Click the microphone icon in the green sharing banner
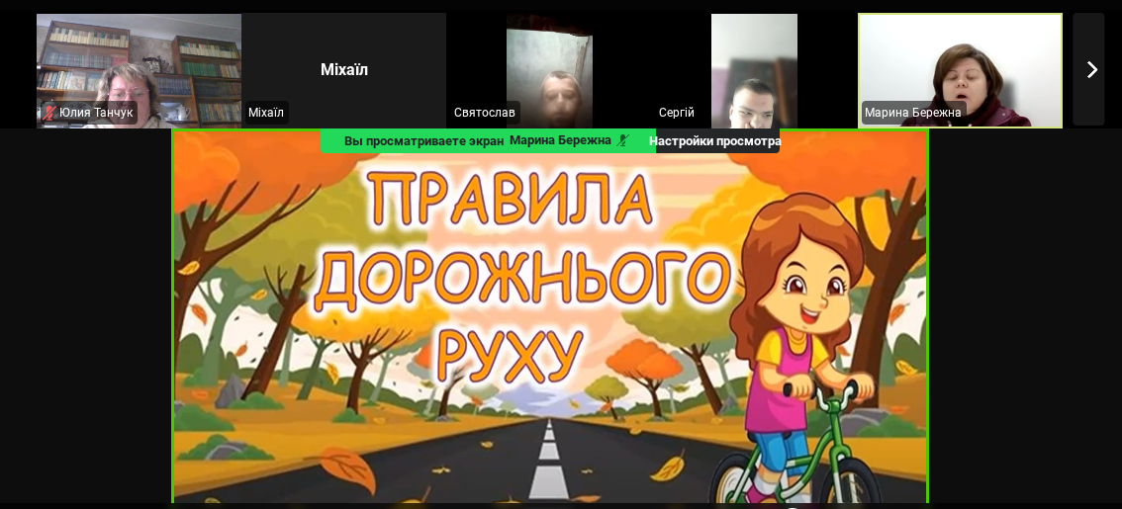This screenshot has height=509, width=1122. (622, 141)
